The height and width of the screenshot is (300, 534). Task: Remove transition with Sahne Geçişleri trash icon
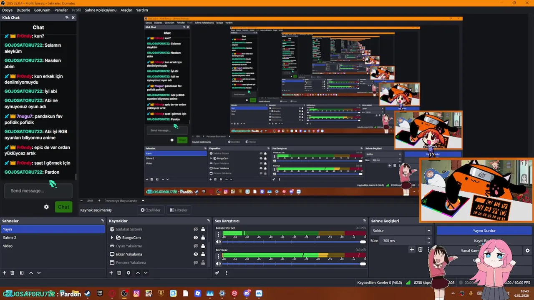pos(421,250)
